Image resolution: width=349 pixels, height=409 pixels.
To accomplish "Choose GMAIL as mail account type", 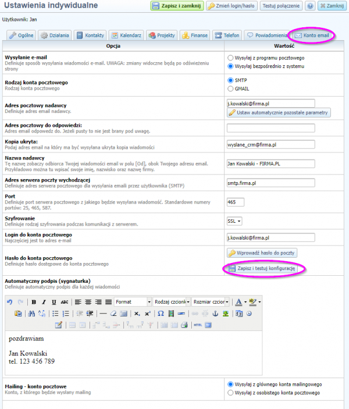I will (231, 88).
